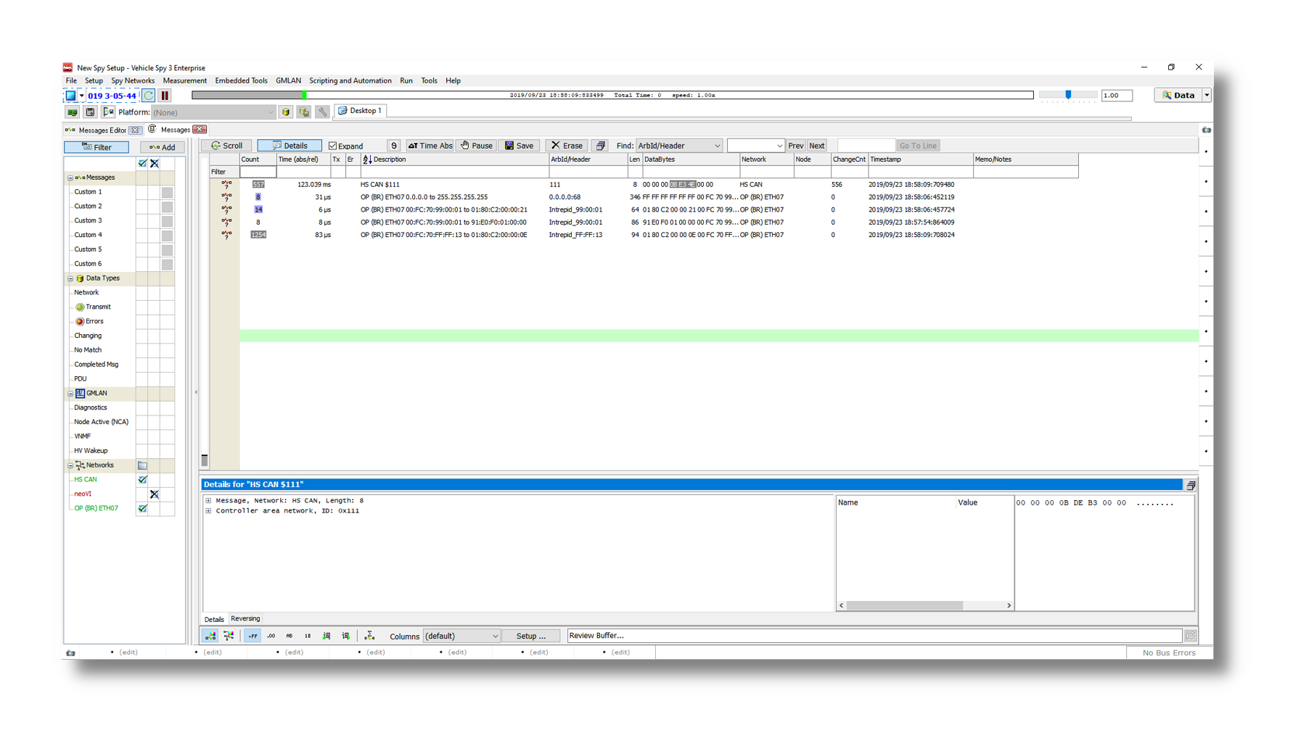Adjust the playback speed slider handle
1293x738 pixels.
pyautogui.click(x=1068, y=95)
